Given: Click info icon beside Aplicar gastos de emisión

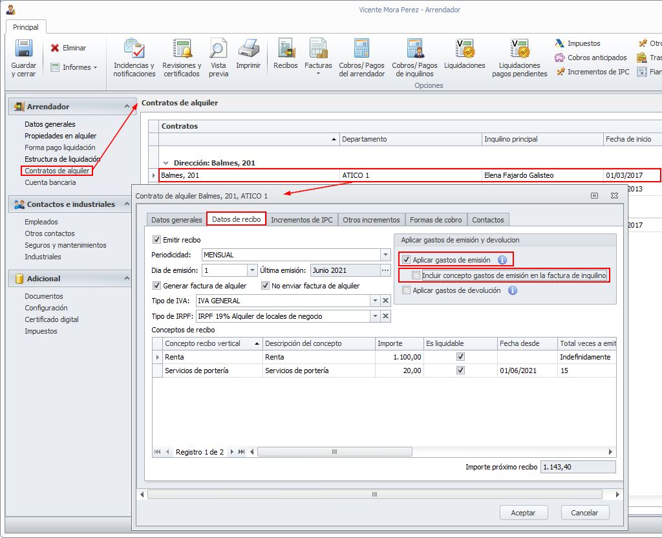Looking at the screenshot, I should click(502, 260).
